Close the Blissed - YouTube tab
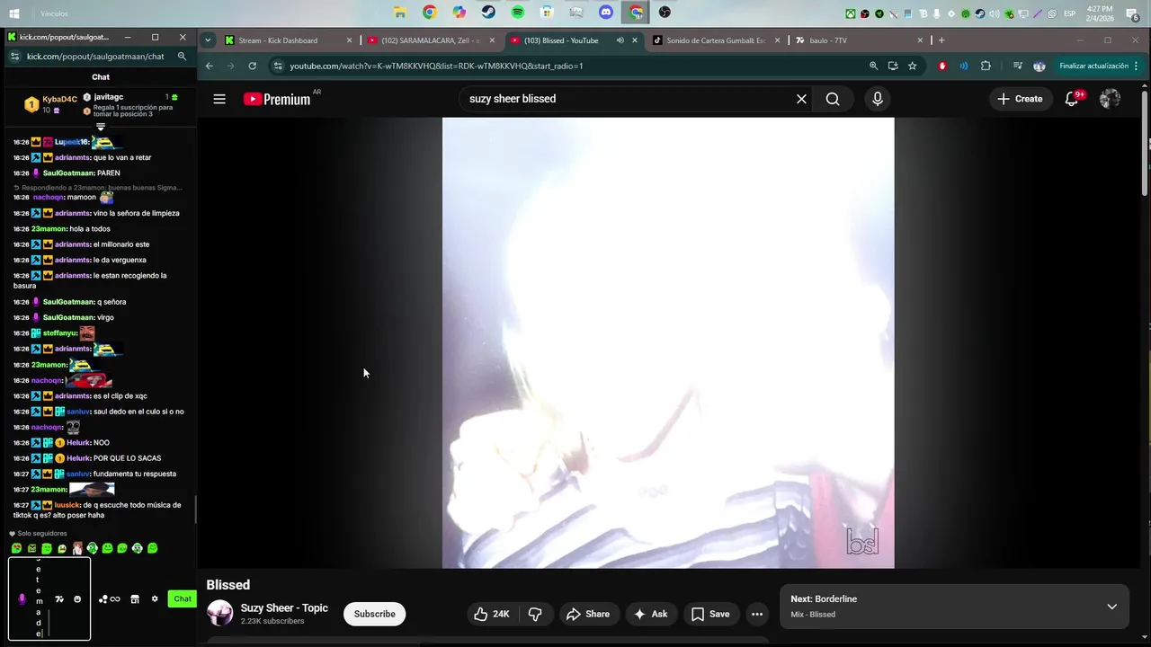 click(x=635, y=40)
